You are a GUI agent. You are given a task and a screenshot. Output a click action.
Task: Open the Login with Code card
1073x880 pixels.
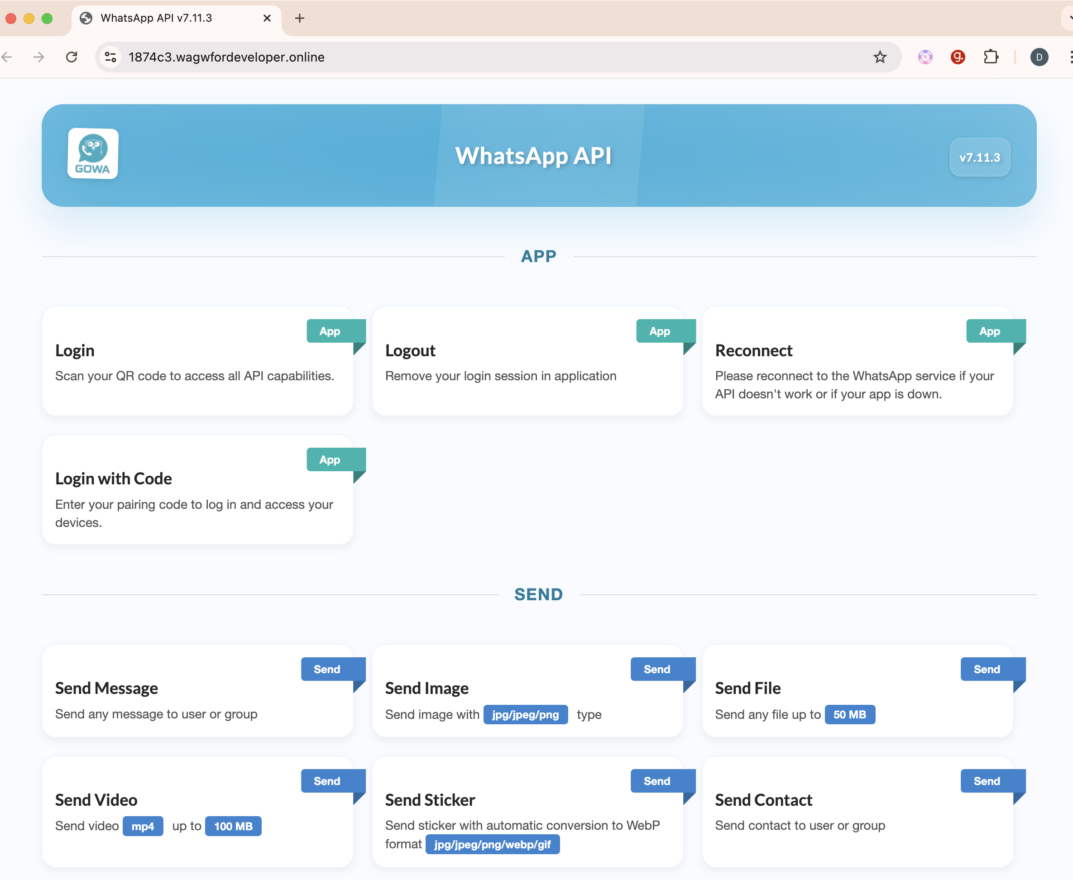[198, 489]
